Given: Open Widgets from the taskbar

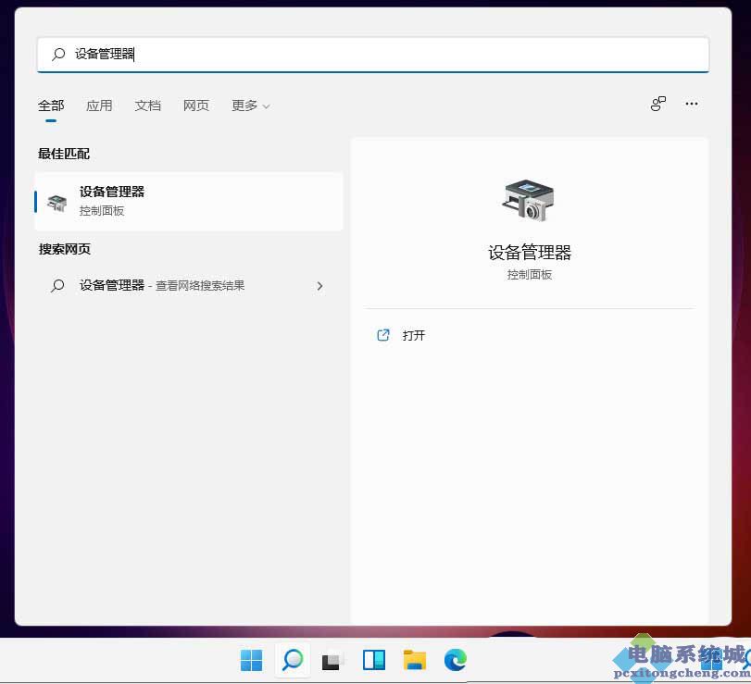Looking at the screenshot, I should (373, 660).
